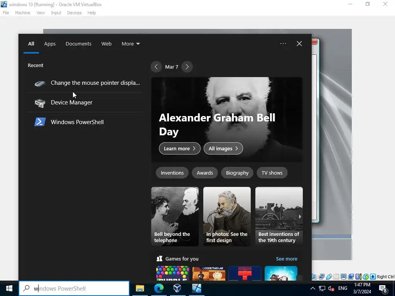The image size is (395, 296).
Task: Click See more under Games for you
Action: pos(287,259)
